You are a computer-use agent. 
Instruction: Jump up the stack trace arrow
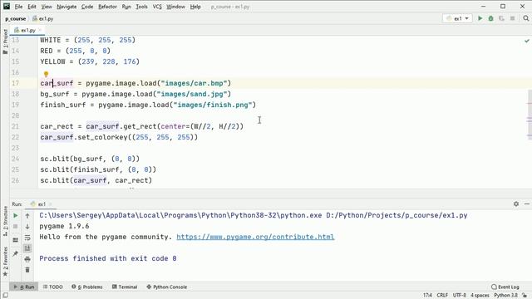click(x=27, y=216)
